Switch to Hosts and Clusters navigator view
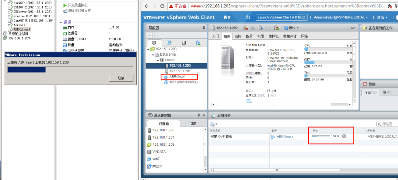 (153, 43)
